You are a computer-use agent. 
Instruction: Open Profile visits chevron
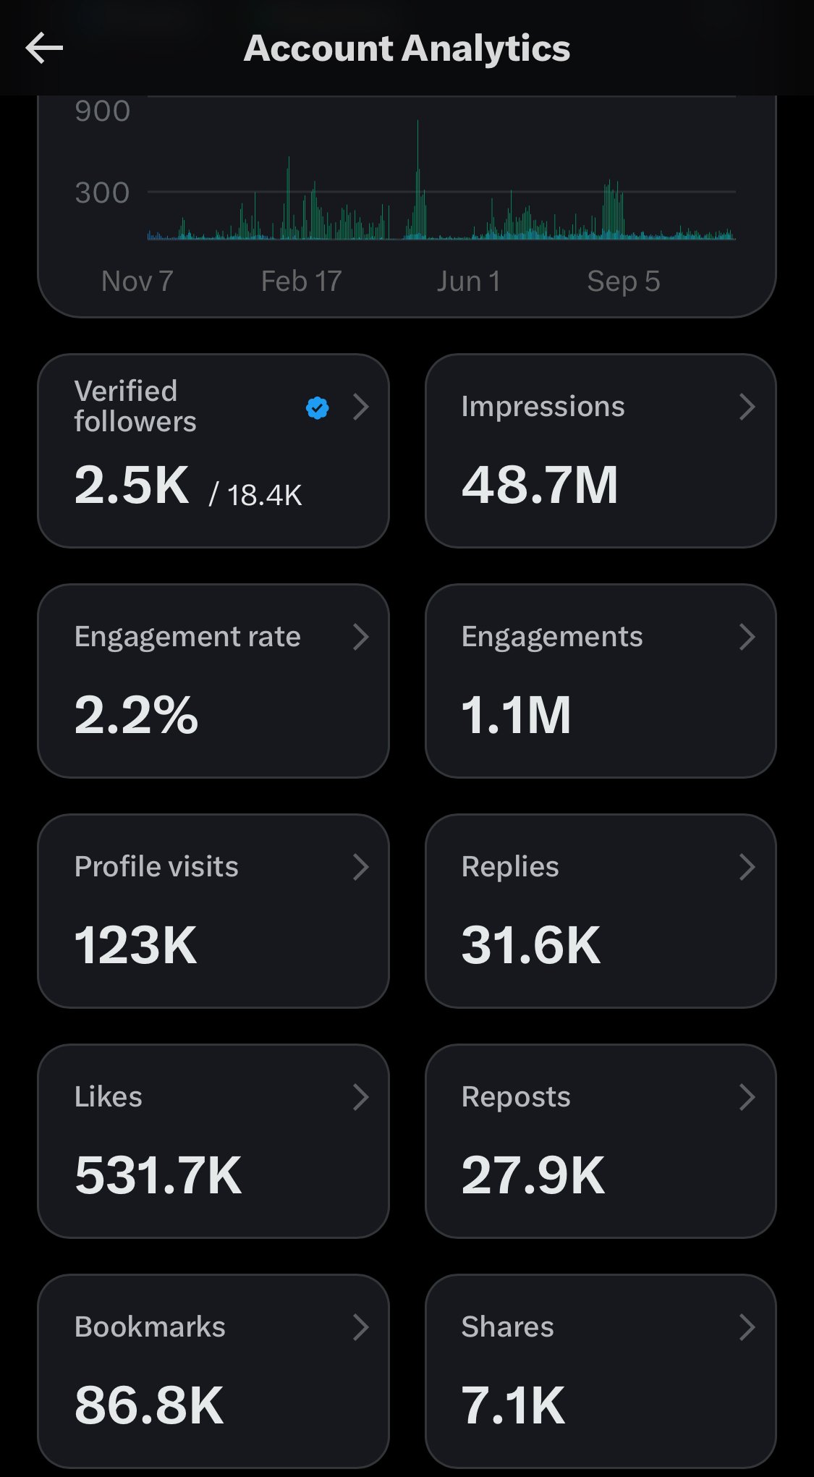[361, 867]
